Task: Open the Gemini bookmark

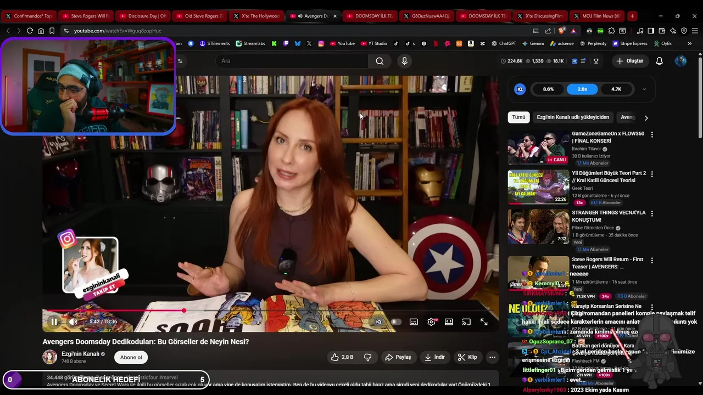Action: click(533, 43)
